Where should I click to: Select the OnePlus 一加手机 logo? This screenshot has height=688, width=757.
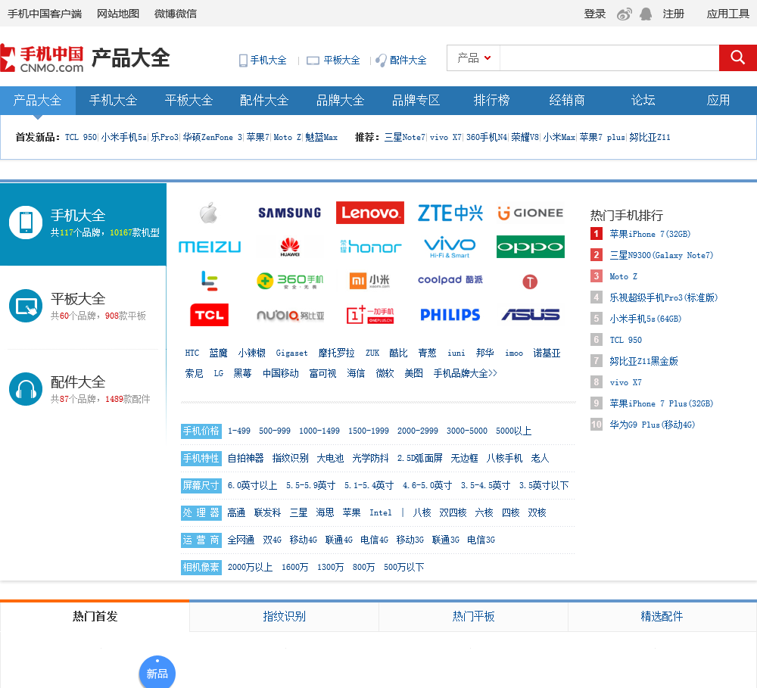click(370, 315)
